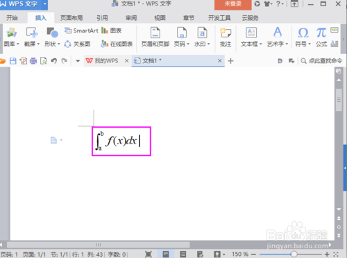Image resolution: width=347 pixels, height=258 pixels.
Task: Click the 符号 omega symbol icon
Action: coord(303,33)
